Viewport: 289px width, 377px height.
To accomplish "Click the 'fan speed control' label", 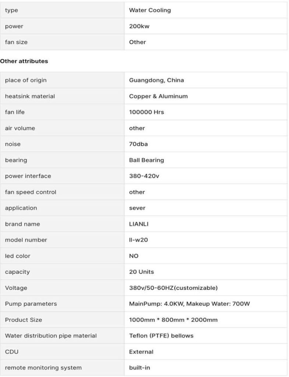I will click(x=31, y=192).
